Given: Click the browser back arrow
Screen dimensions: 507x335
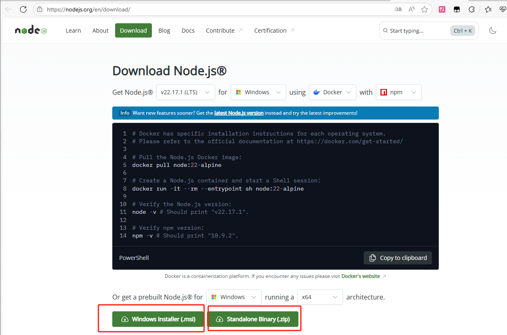Looking at the screenshot, I should click(x=8, y=9).
